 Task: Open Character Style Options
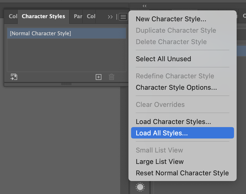(176, 87)
